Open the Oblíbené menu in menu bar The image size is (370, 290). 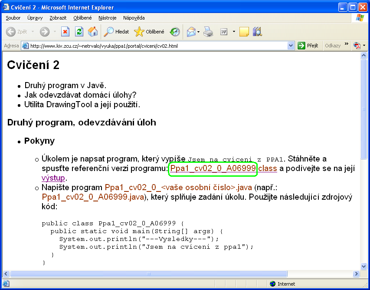pyautogui.click(x=82, y=18)
